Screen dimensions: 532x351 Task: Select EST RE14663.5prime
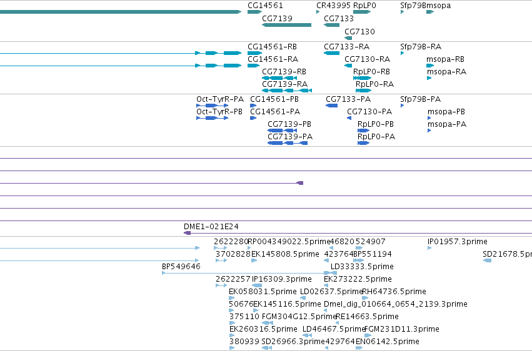[x=367, y=317]
